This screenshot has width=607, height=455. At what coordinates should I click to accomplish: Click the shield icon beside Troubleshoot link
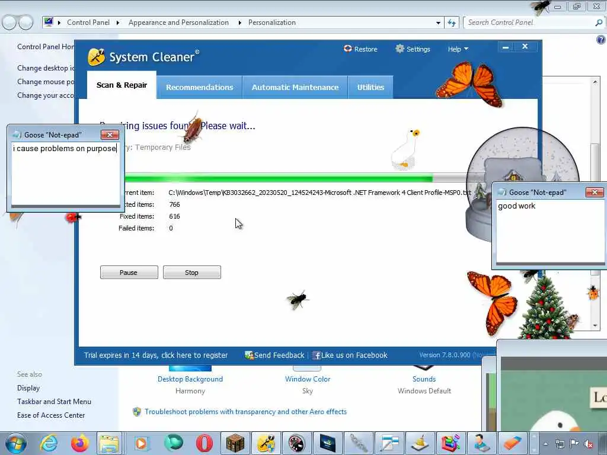tap(137, 412)
